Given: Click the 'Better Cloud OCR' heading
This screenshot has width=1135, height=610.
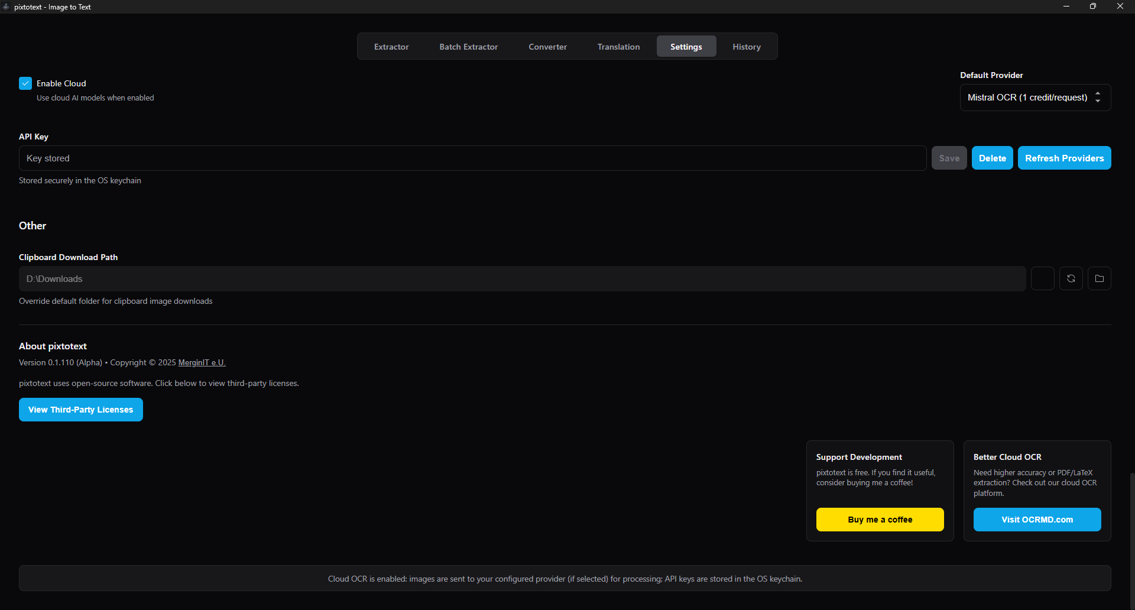Looking at the screenshot, I should 1007,457.
